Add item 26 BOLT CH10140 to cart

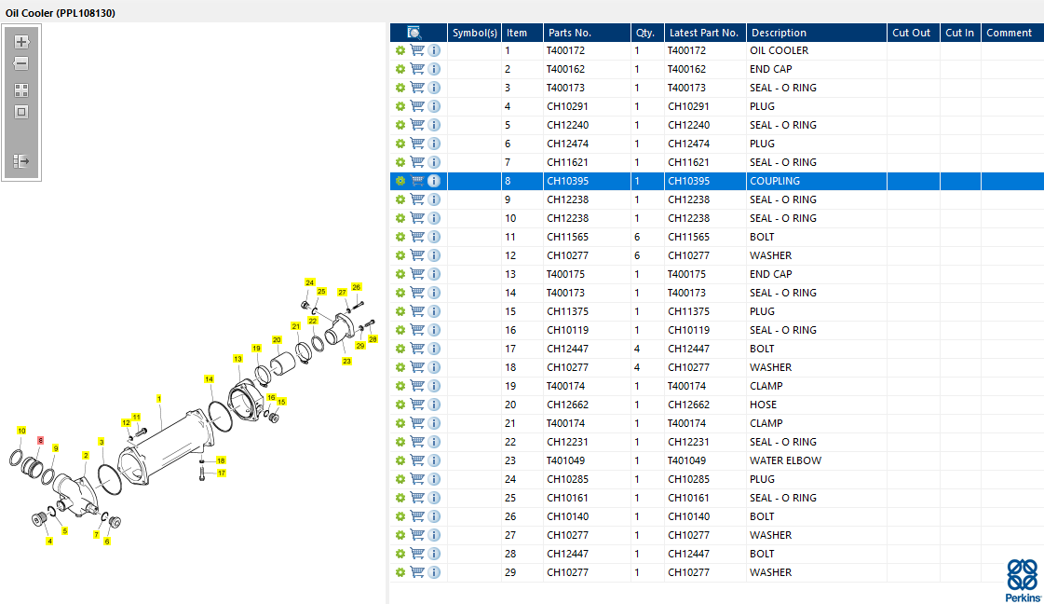(417, 516)
